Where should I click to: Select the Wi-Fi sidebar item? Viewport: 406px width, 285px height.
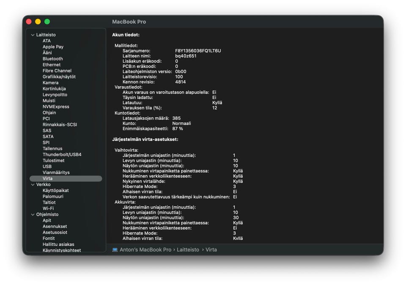click(x=48, y=208)
